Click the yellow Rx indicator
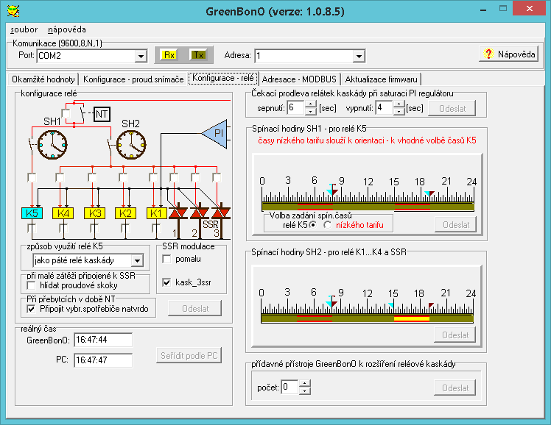This screenshot has width=551, height=425. point(169,55)
